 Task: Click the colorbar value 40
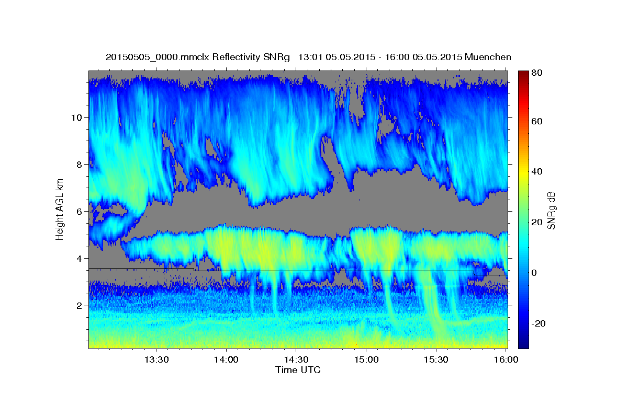point(537,171)
